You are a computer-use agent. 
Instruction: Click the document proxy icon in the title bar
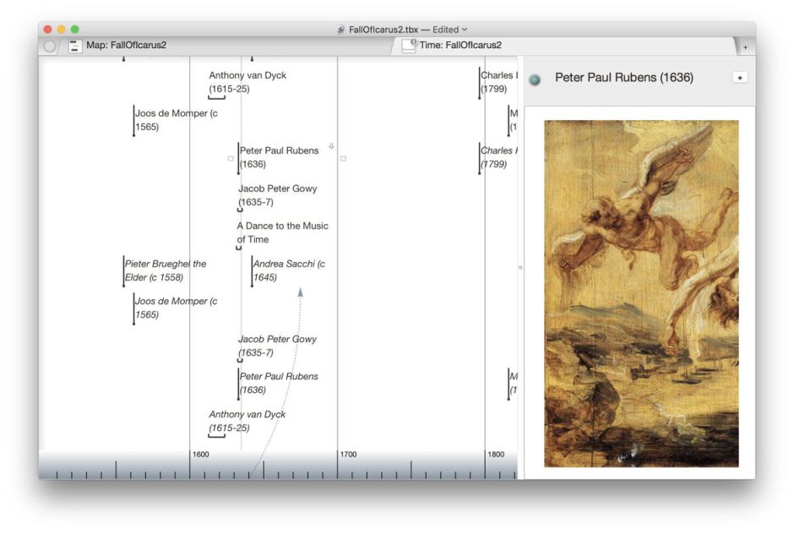(x=341, y=27)
